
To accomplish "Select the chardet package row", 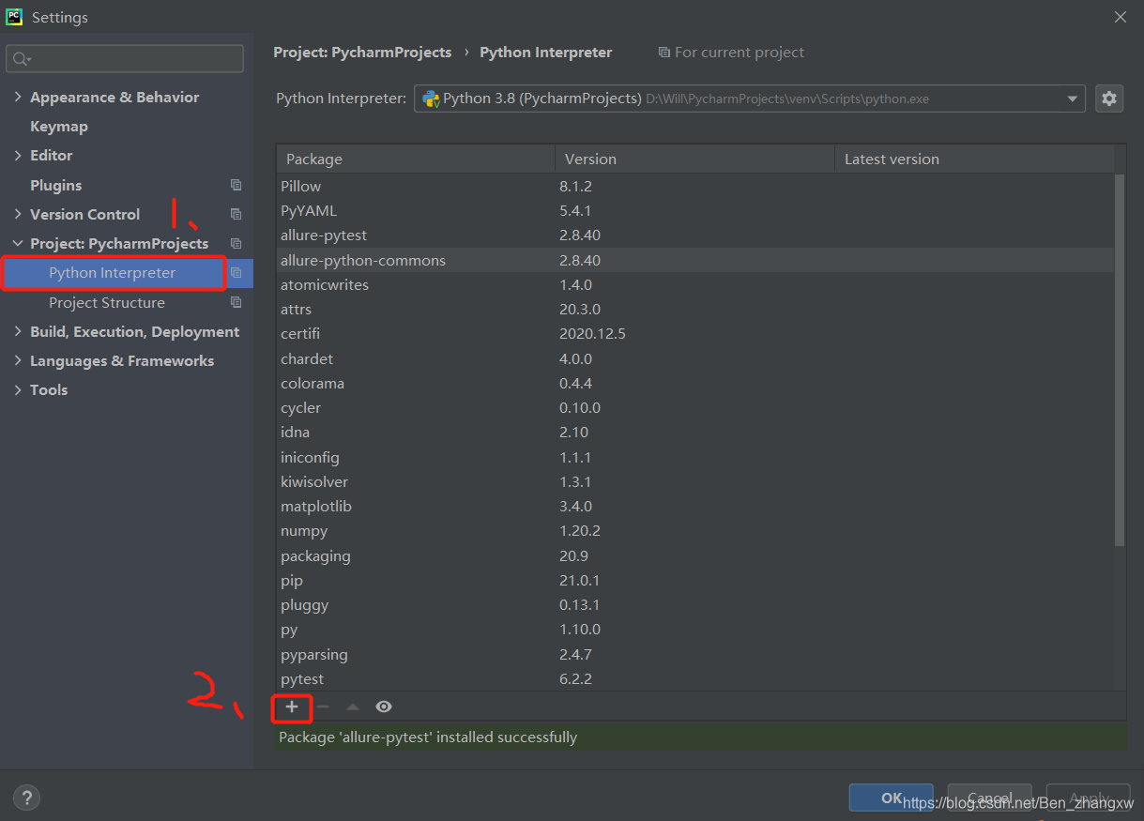I will tap(695, 358).
